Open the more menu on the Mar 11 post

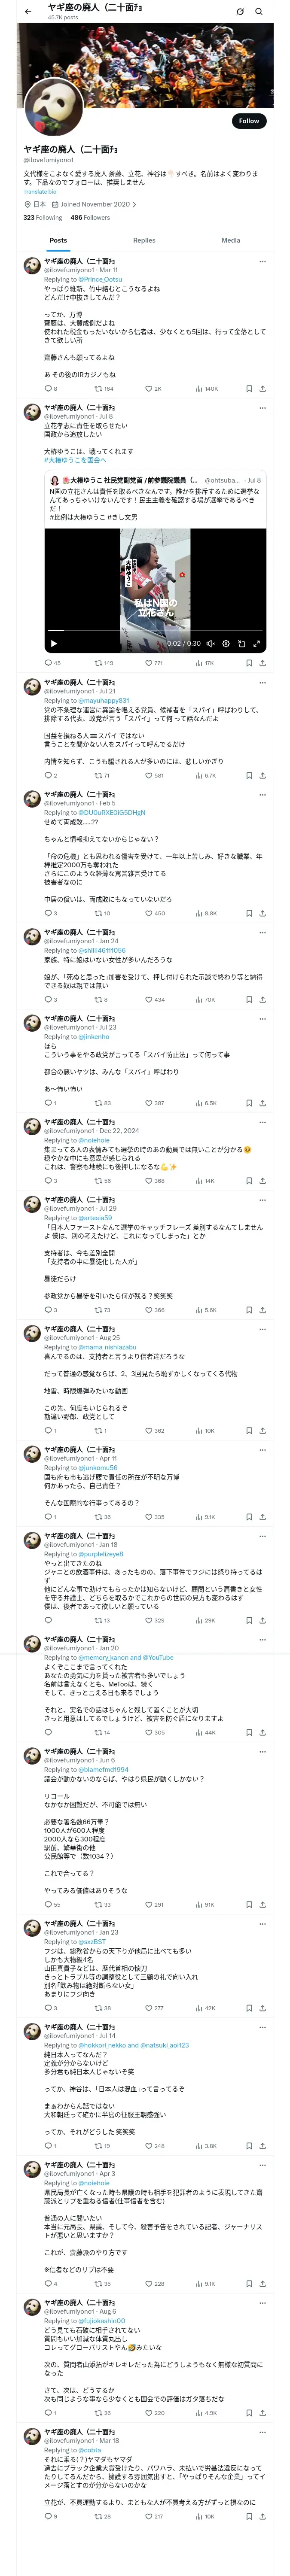(262, 261)
